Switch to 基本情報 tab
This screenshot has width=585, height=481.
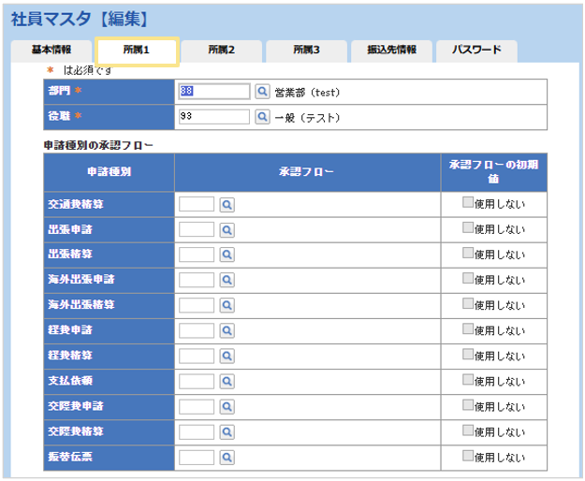pos(51,51)
